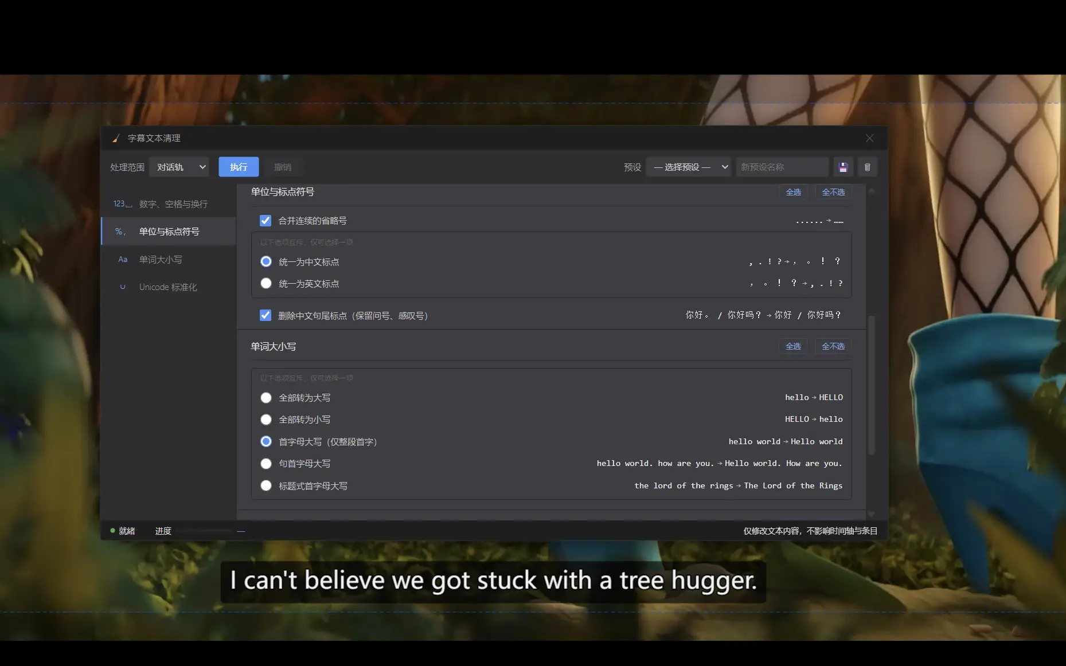Click the scrollbar up arrow
1066x666 pixels.
coord(872,190)
